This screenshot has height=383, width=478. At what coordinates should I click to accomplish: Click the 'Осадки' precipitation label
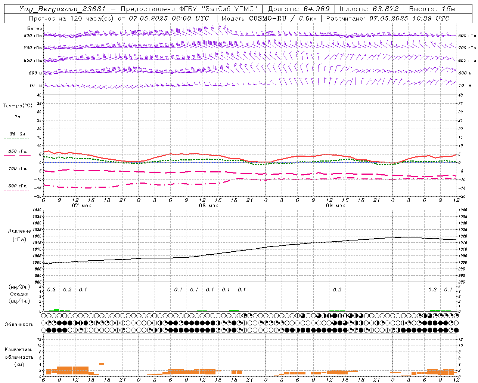point(19,294)
